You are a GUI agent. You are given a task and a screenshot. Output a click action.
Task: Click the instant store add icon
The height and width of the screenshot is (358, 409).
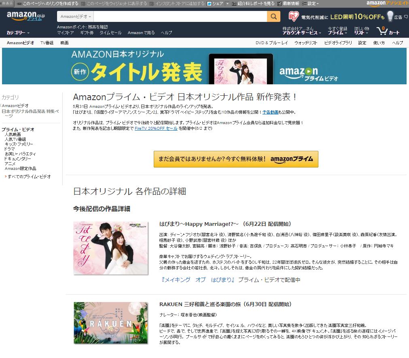click(152, 4)
